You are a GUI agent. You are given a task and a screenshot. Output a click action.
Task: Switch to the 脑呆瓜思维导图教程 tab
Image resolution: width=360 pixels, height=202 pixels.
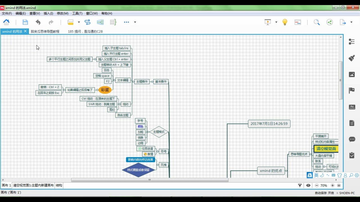(x=45, y=31)
